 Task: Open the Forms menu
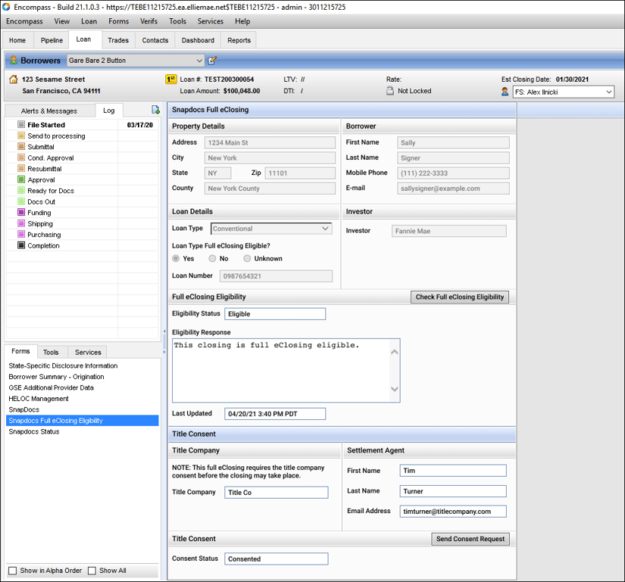pos(118,21)
